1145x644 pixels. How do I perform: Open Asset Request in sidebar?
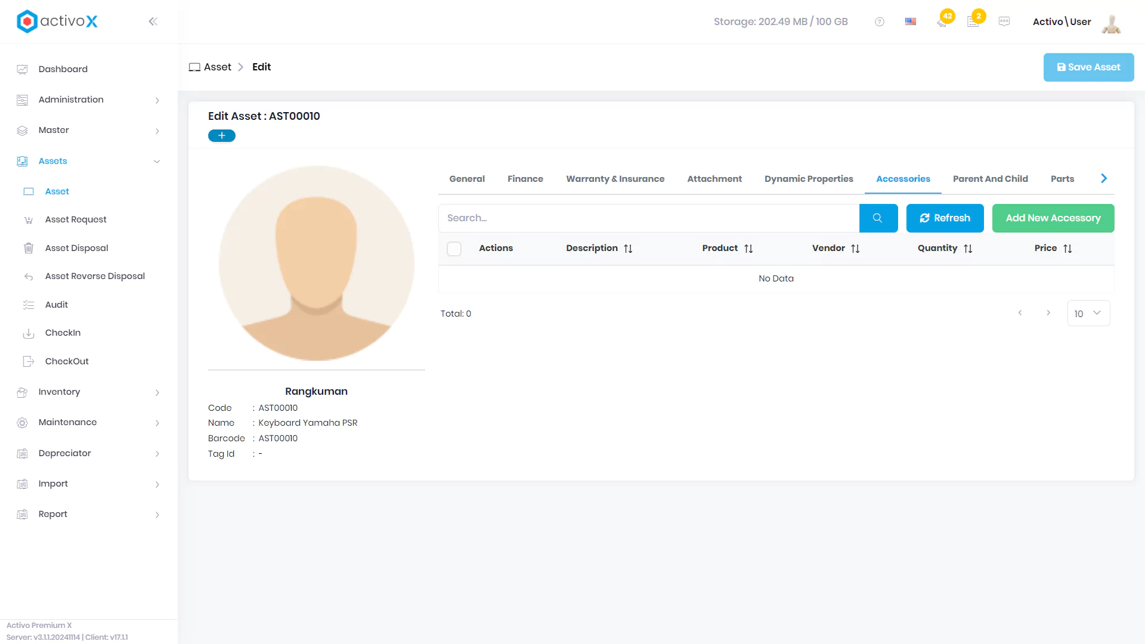[76, 219]
